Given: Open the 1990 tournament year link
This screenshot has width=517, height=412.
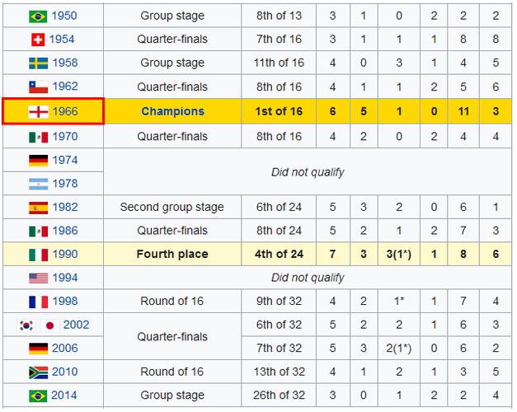Looking at the screenshot, I should [65, 255].
